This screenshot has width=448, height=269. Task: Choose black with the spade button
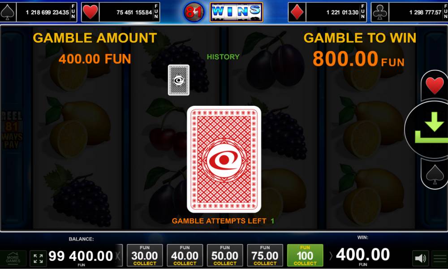pos(435,174)
